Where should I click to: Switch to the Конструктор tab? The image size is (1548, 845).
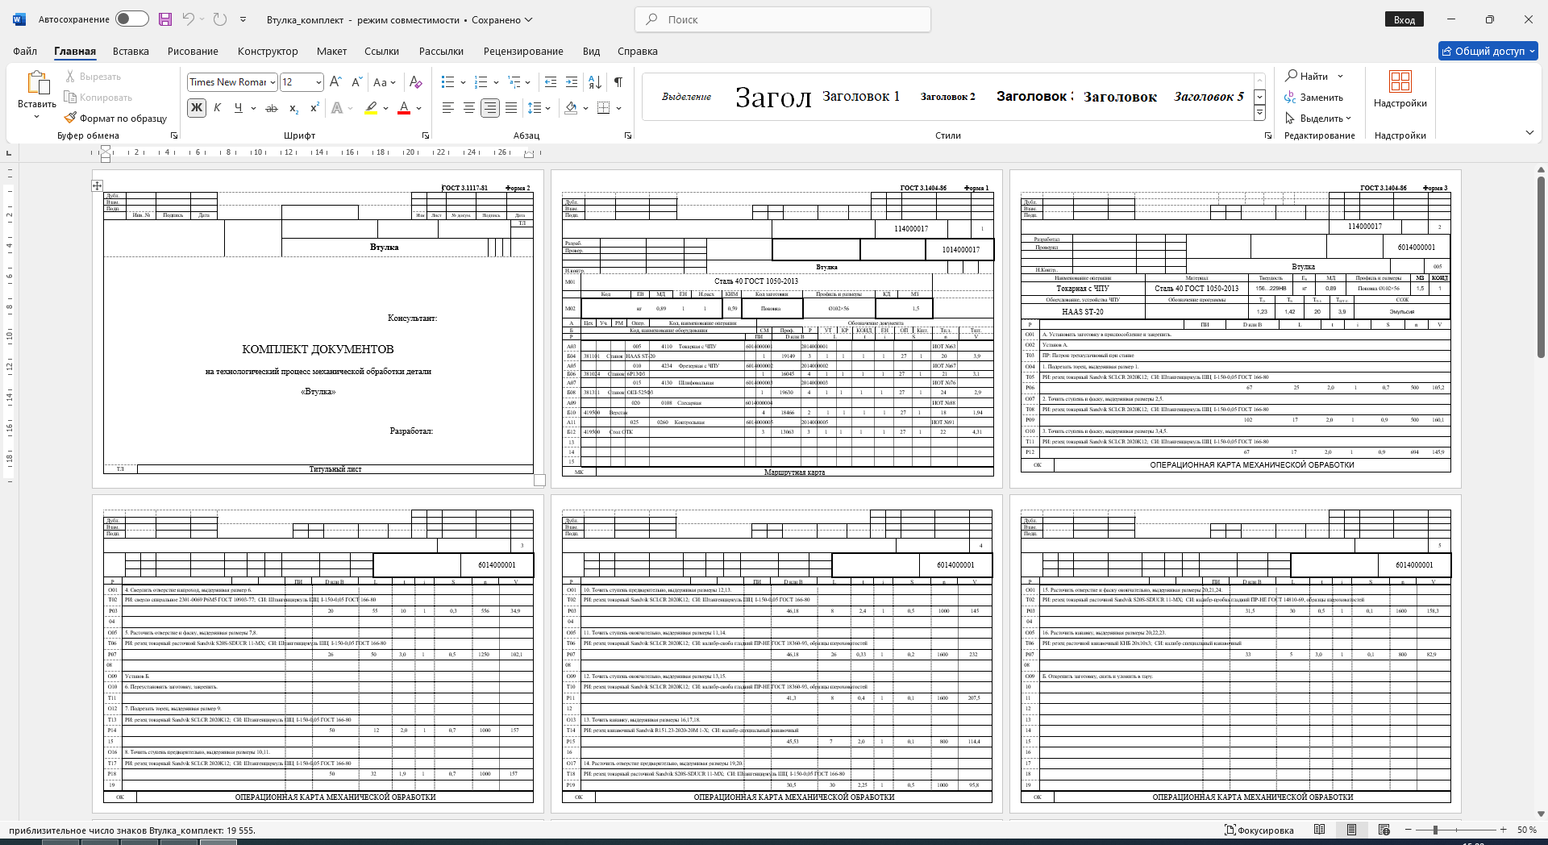[x=268, y=51]
